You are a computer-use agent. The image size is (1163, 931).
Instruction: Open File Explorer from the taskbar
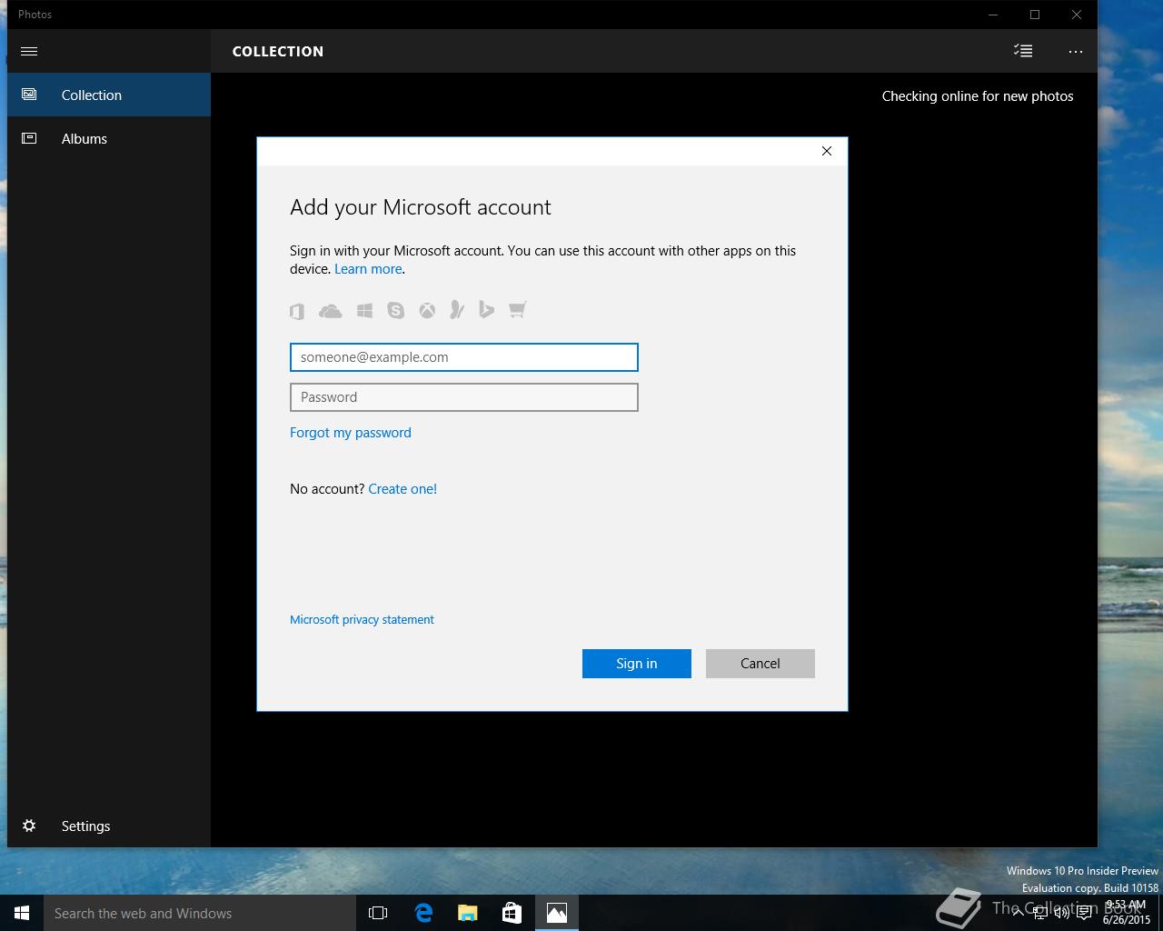pyautogui.click(x=468, y=913)
